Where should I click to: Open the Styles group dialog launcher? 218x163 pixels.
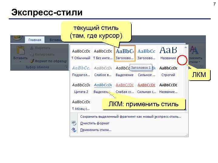(202, 67)
